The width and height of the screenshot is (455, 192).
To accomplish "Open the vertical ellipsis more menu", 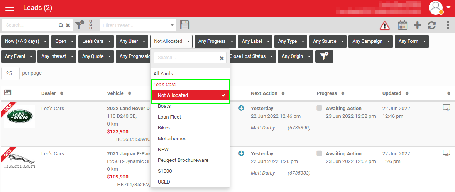I will pos(448,25).
